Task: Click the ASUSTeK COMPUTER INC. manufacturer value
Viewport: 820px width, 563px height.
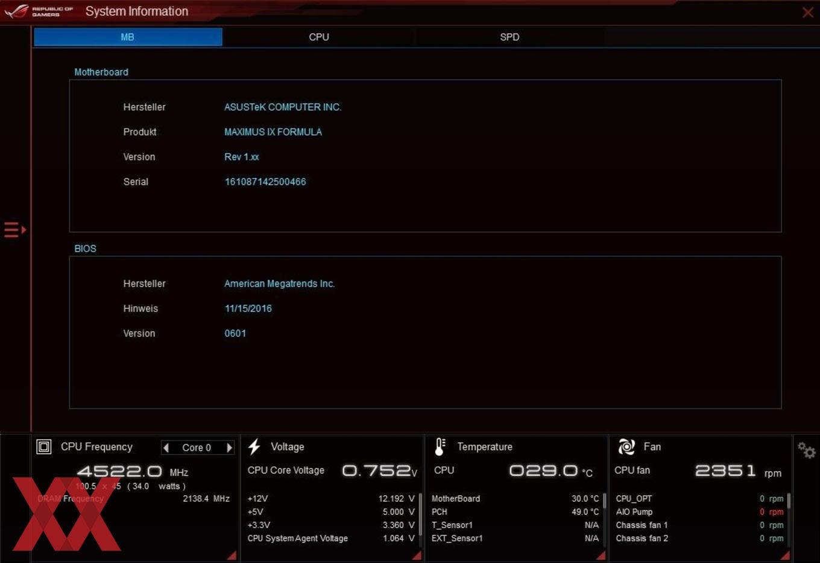Action: [283, 107]
